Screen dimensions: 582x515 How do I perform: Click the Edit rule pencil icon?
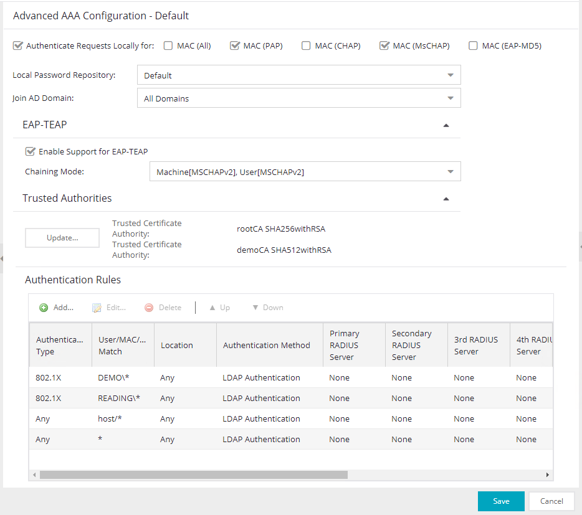(x=97, y=308)
